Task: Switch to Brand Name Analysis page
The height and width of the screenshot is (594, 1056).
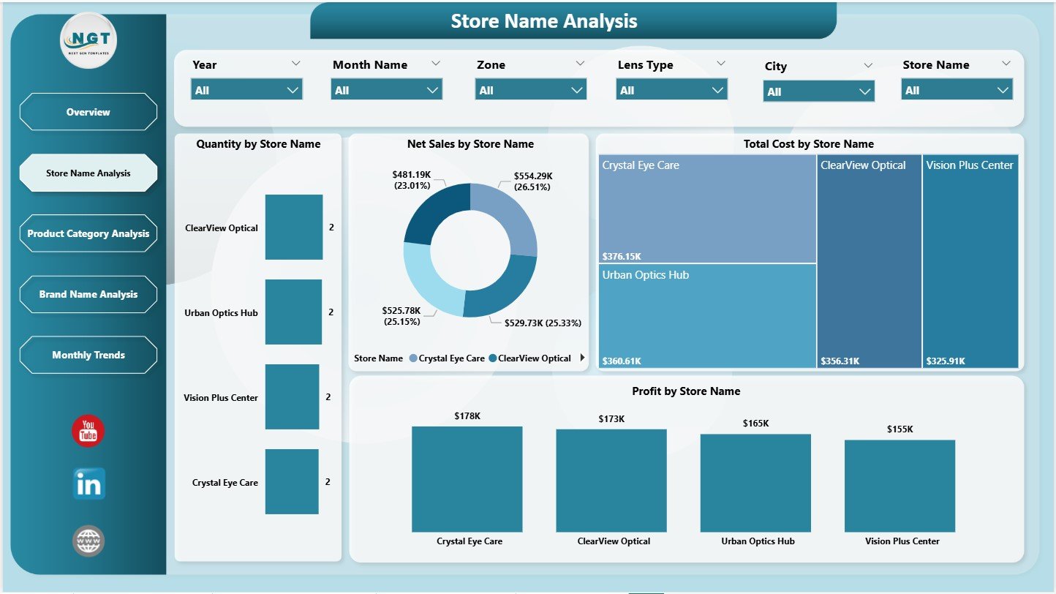Action: pyautogui.click(x=88, y=294)
